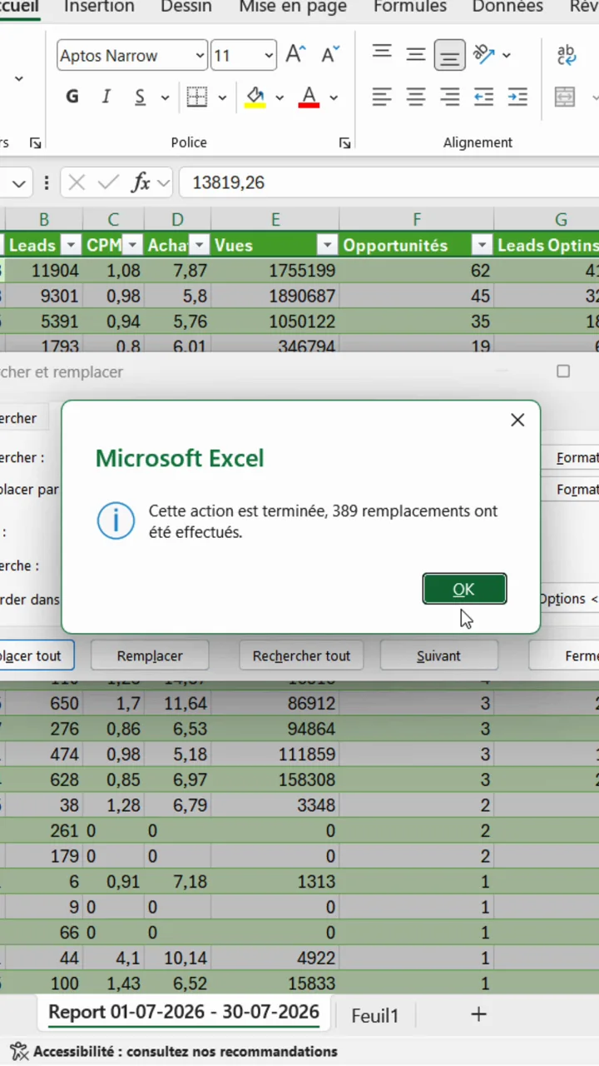Select cell with value 11,64
The width and height of the screenshot is (599, 1066).
pyautogui.click(x=177, y=704)
